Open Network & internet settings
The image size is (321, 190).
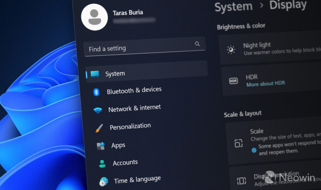(x=134, y=108)
